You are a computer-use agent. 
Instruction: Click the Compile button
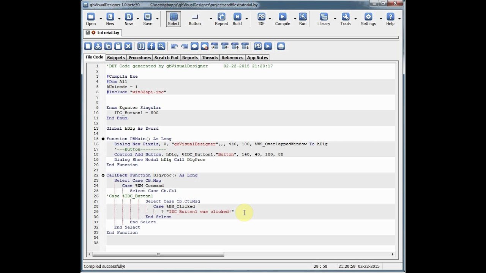[282, 19]
